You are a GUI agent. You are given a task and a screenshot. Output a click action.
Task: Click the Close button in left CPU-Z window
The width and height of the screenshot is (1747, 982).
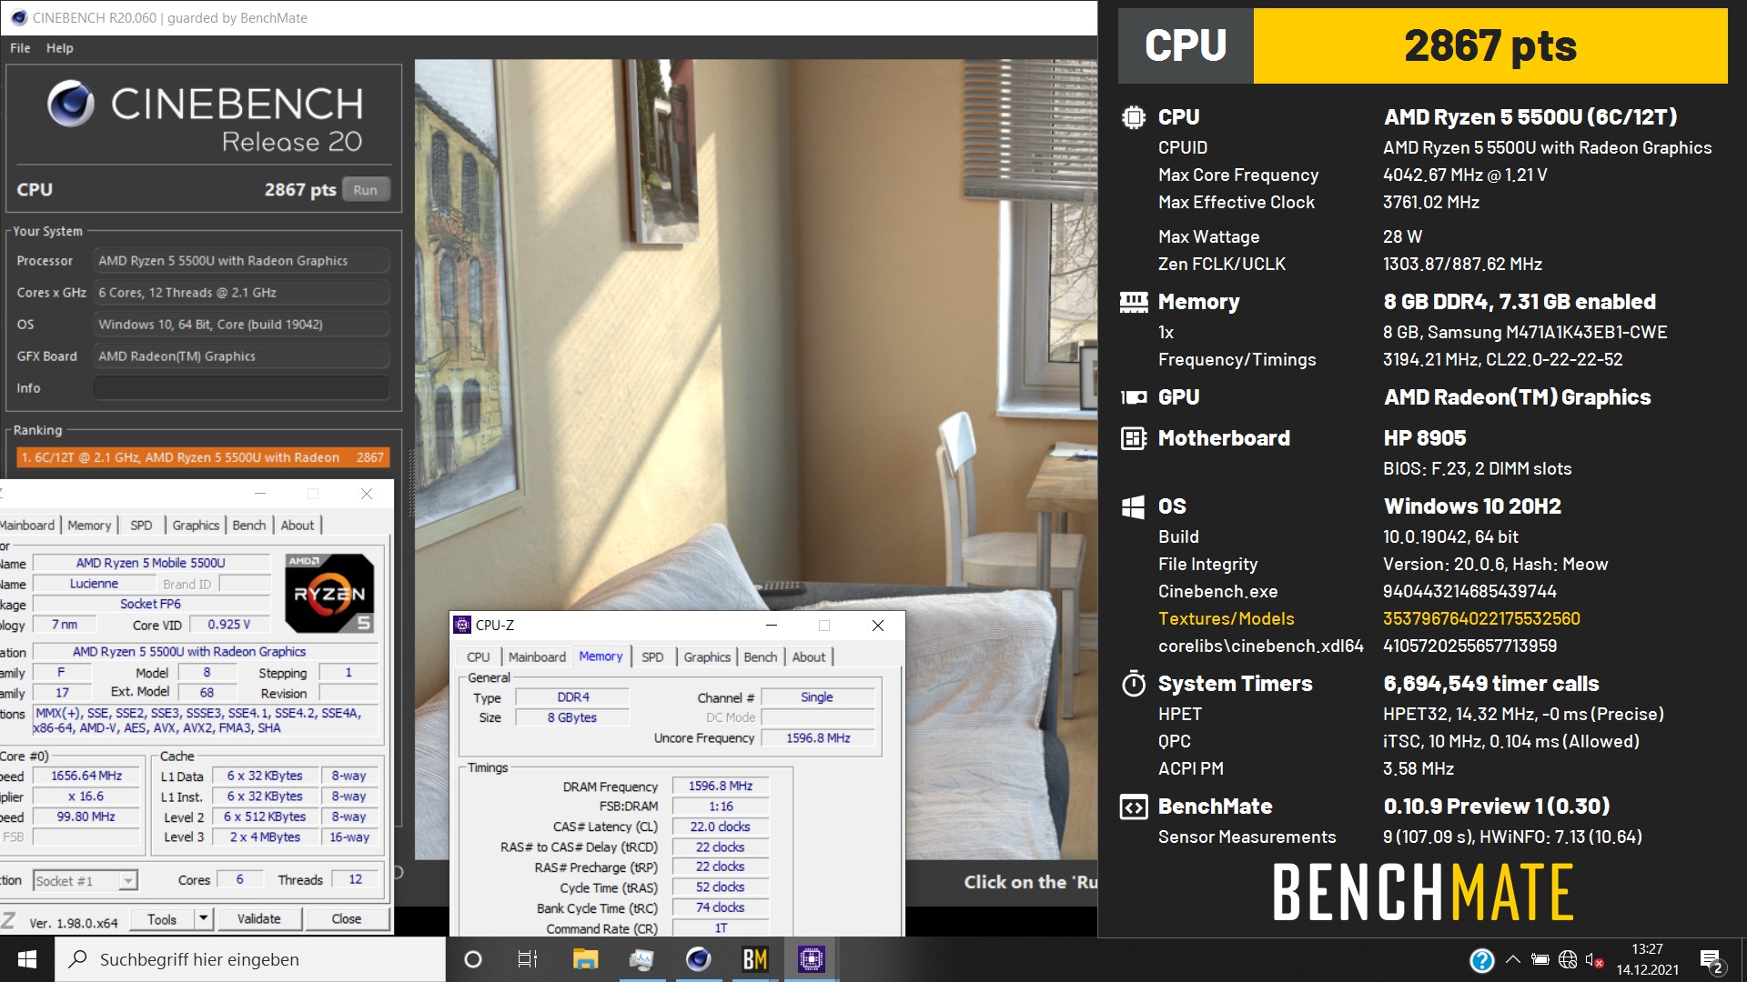(347, 919)
